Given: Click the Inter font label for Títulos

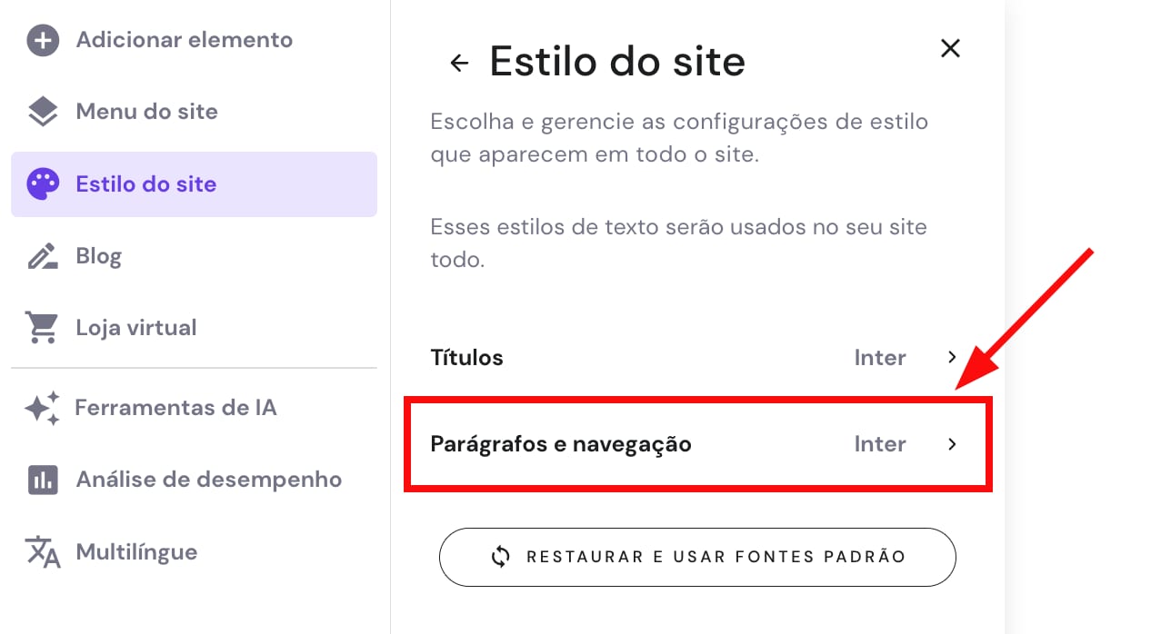Looking at the screenshot, I should coord(879,357).
